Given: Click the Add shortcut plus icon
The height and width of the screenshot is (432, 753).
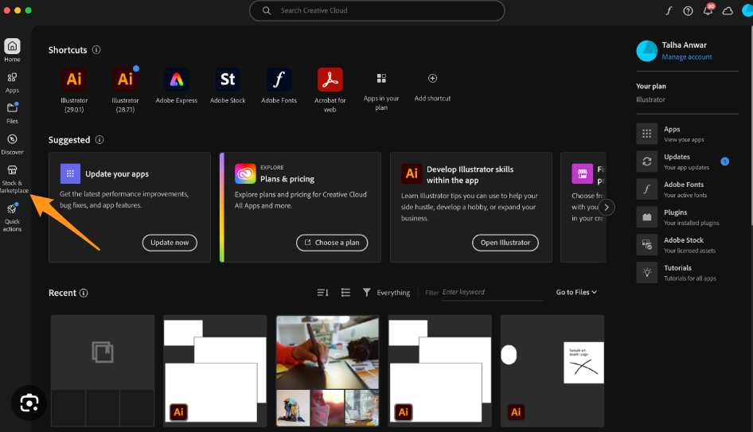Looking at the screenshot, I should tap(432, 78).
